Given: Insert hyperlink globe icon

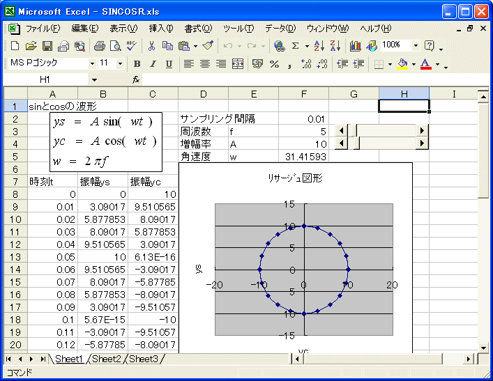Looking at the screenshot, I should coord(279,46).
